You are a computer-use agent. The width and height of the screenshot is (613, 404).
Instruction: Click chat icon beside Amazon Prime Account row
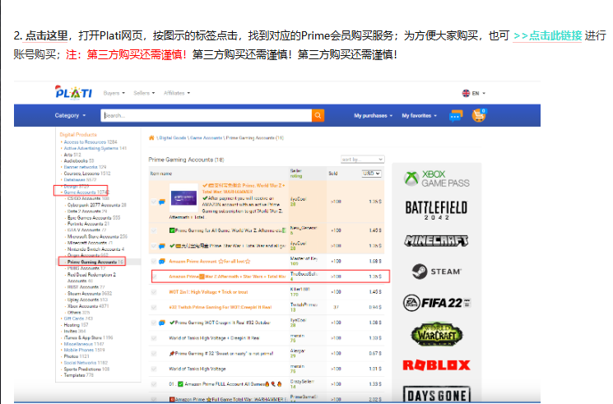point(162,262)
